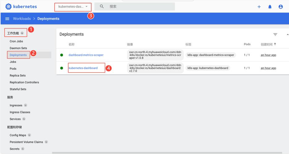Click the horizontal scrollbar at the bottom
This screenshot has width=289, height=154.
click(x=167, y=153)
